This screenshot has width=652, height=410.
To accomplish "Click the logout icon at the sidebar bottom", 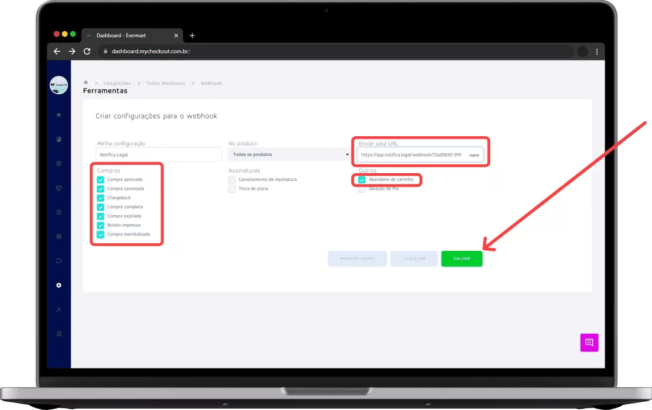I will [59, 333].
